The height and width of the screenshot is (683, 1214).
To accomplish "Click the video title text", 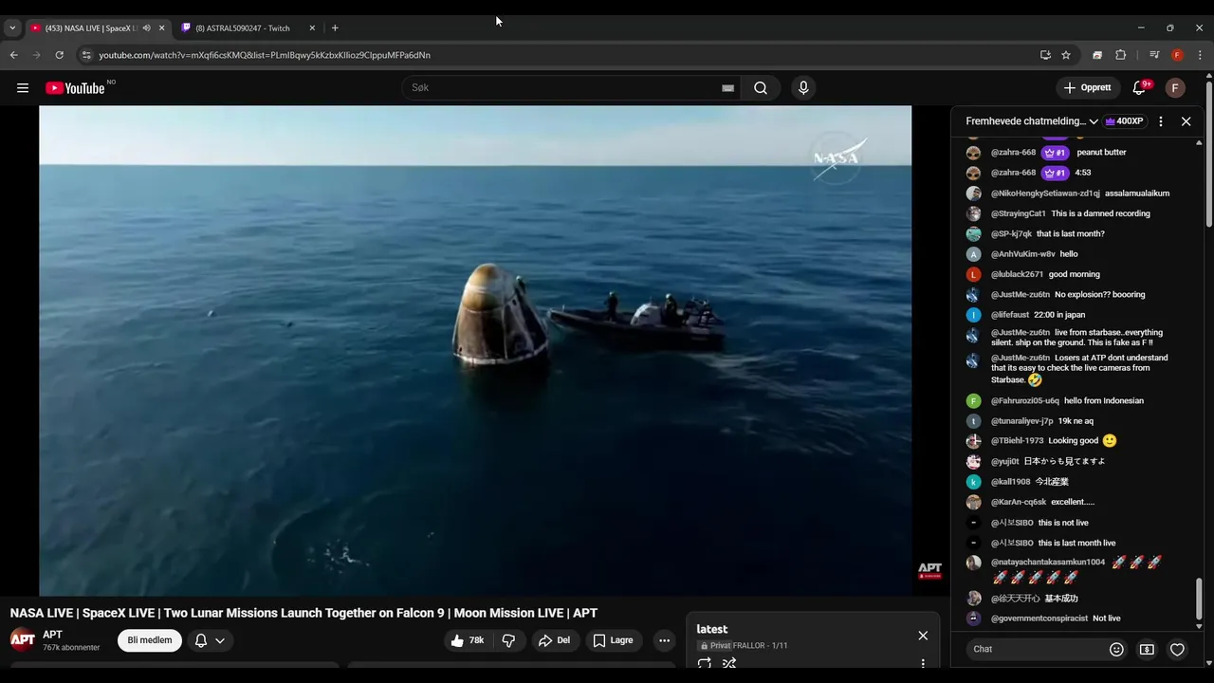I will (x=303, y=613).
